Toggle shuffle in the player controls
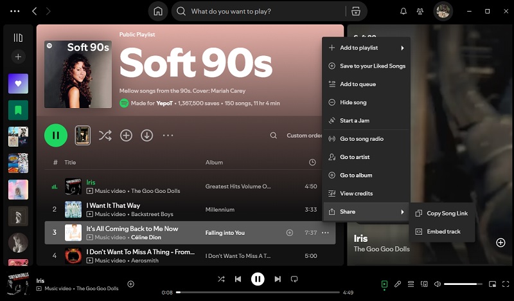The image size is (514, 301). pos(221,279)
